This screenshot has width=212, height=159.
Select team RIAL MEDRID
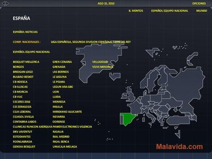click(61, 137)
